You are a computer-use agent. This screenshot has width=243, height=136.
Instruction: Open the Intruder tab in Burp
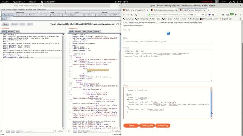(105, 12)
